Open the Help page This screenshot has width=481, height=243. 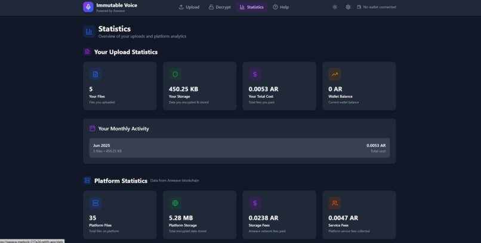point(280,7)
